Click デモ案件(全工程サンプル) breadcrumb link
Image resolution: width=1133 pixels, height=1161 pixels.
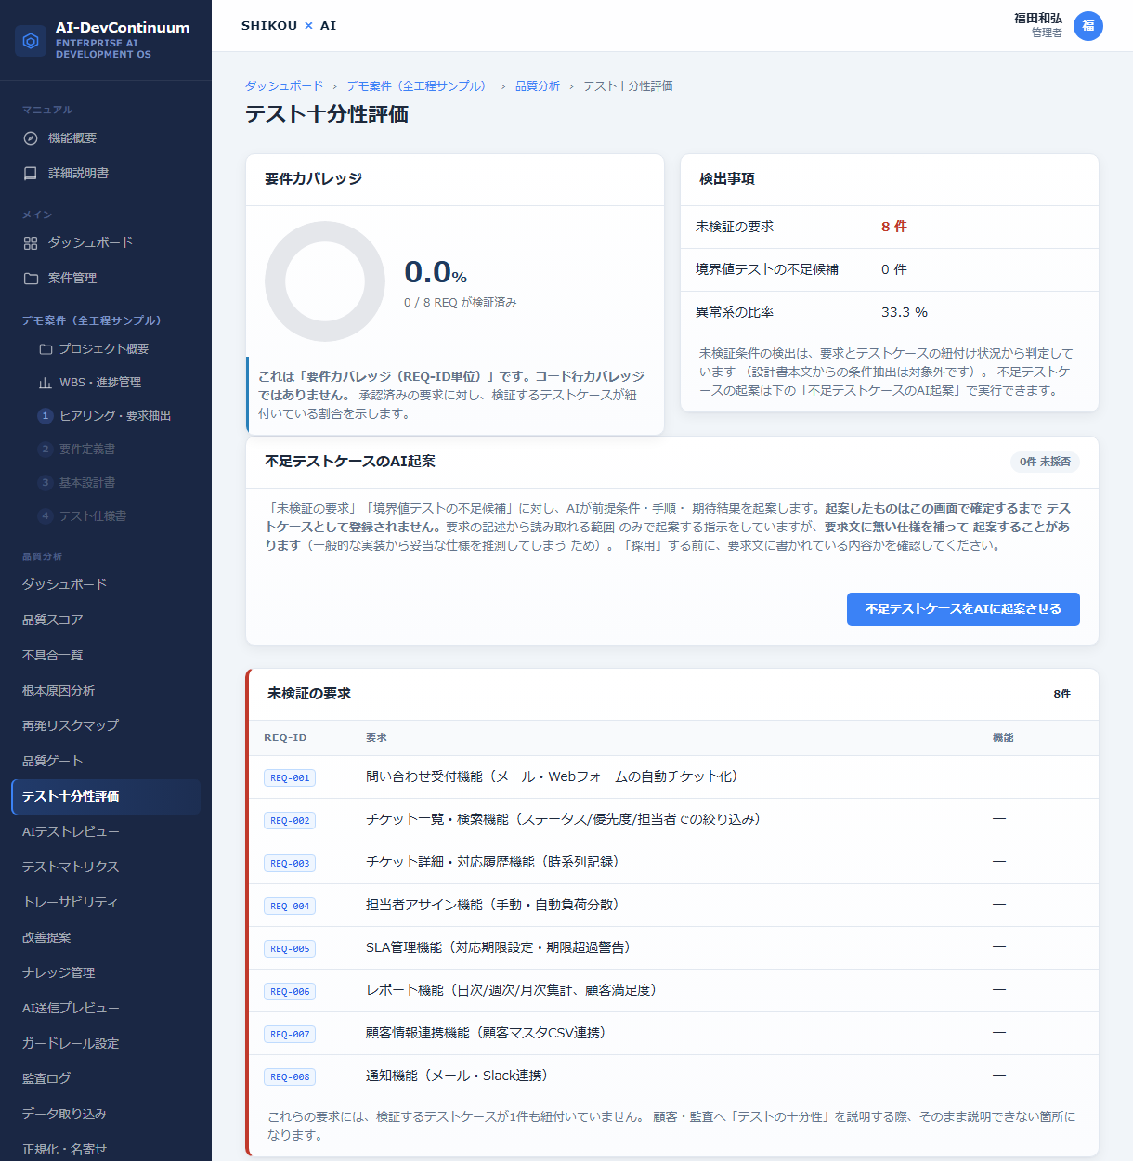[x=419, y=86]
